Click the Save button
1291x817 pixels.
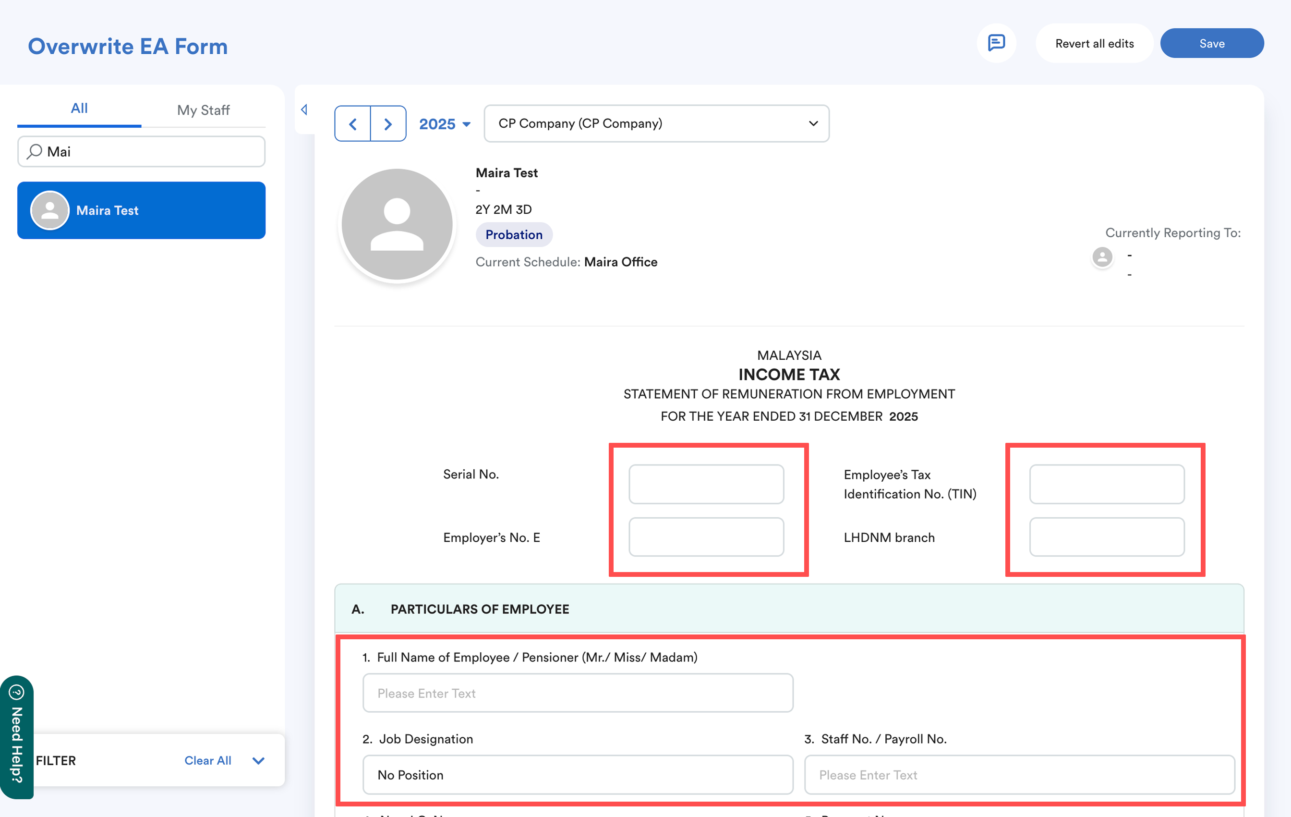pos(1211,43)
